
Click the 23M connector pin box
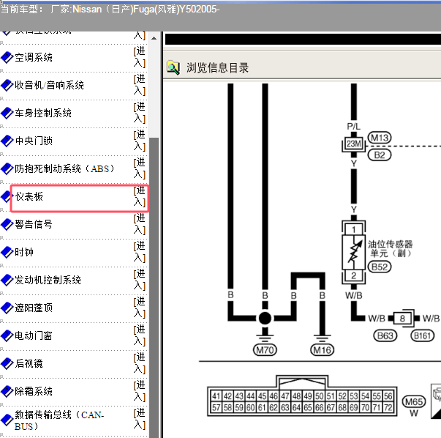pyautogui.click(x=353, y=144)
